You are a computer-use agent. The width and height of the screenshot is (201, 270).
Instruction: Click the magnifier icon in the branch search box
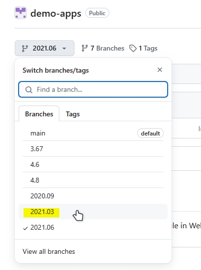click(x=29, y=90)
